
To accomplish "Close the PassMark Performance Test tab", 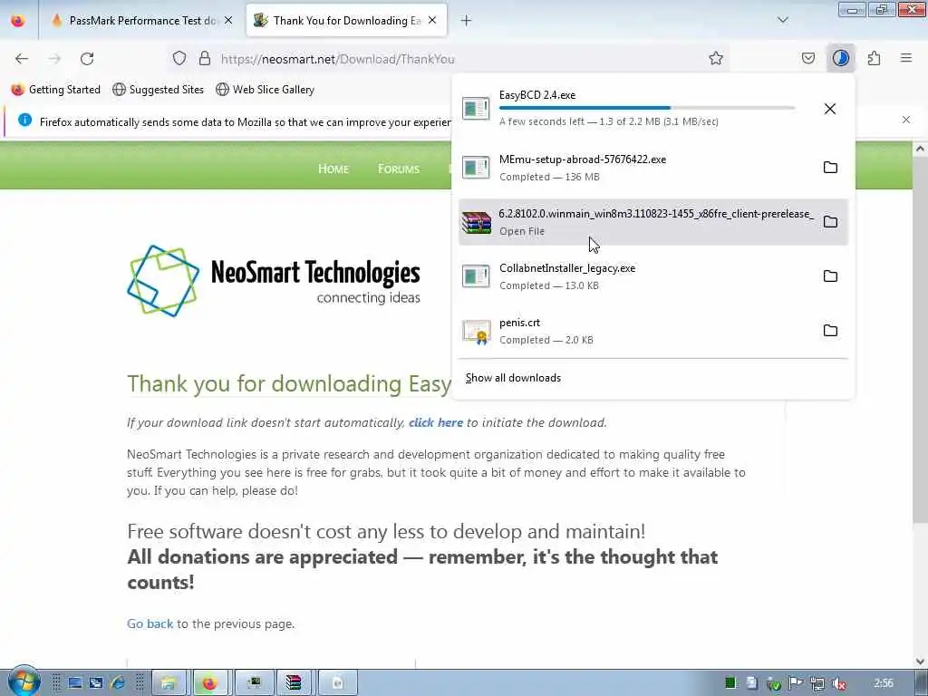I will pyautogui.click(x=228, y=21).
